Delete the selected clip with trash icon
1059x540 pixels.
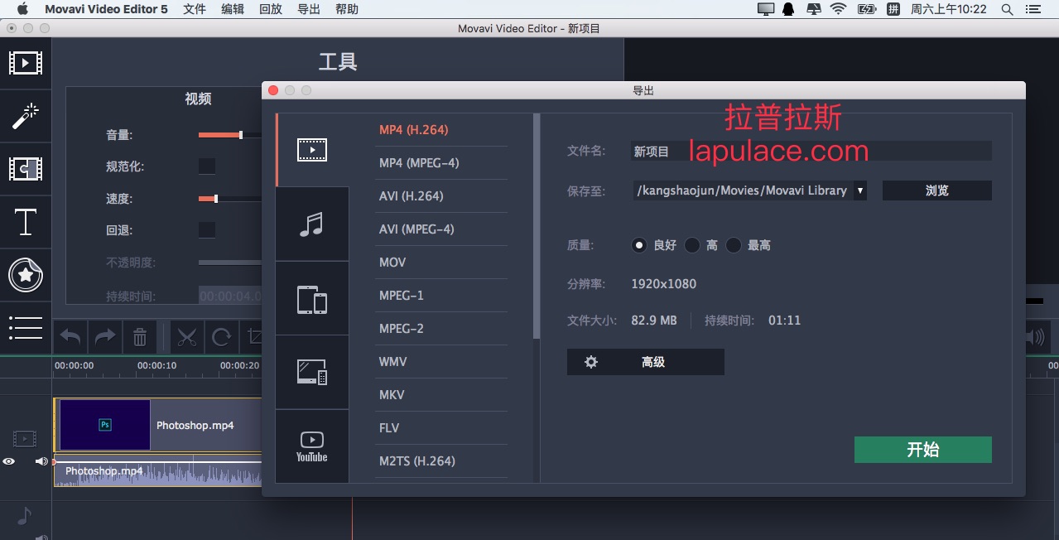140,337
